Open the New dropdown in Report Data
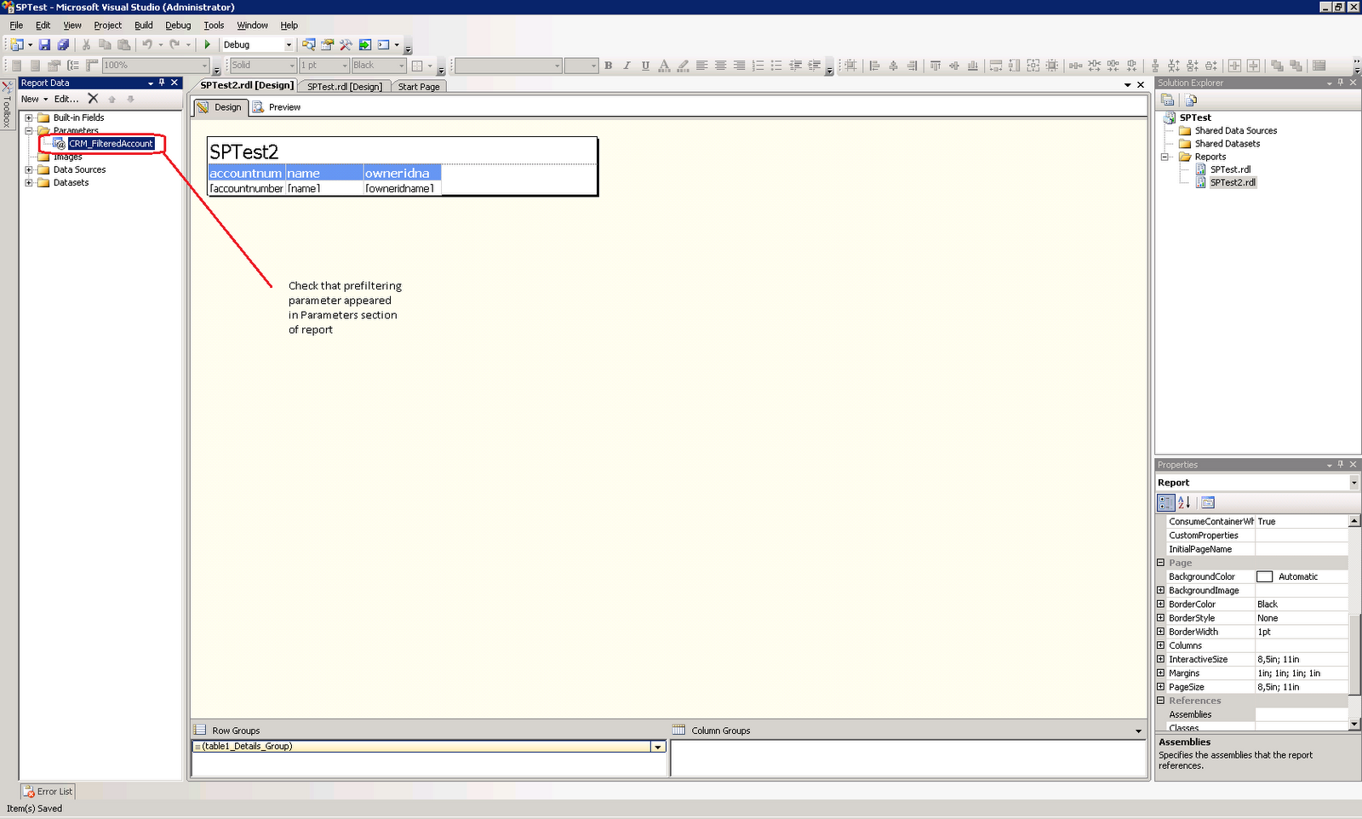 35,99
